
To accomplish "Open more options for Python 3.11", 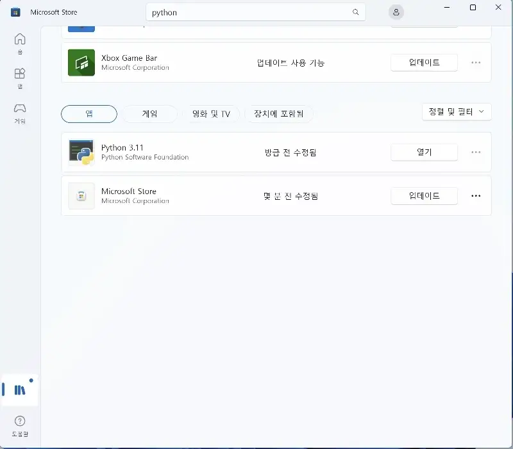I will pos(475,152).
